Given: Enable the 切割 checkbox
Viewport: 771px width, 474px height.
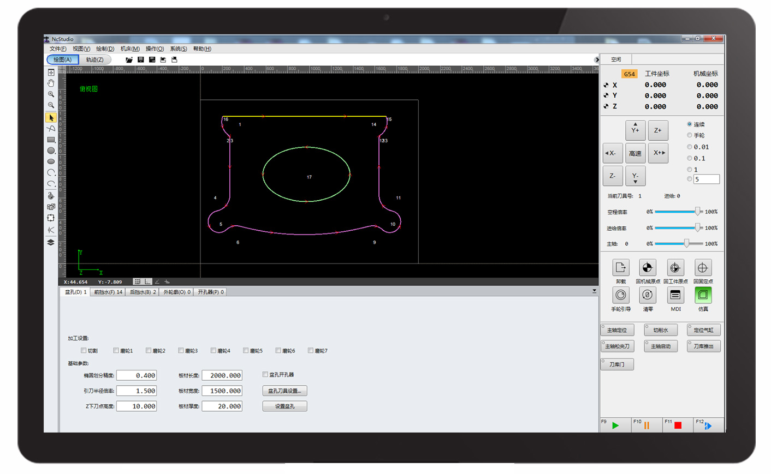Looking at the screenshot, I should click(x=84, y=351).
